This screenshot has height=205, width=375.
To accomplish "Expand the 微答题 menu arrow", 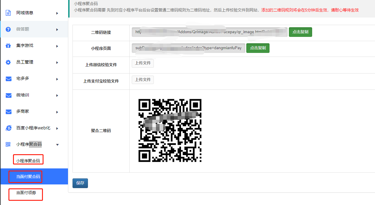I will click(x=57, y=29).
